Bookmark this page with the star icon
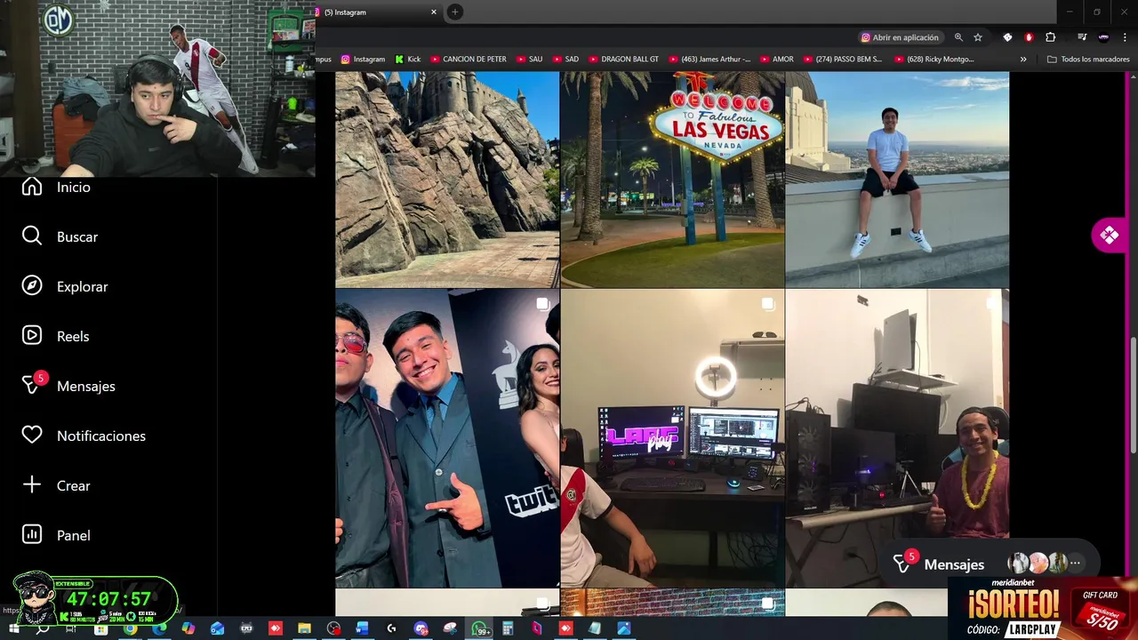The image size is (1138, 640). pos(978,37)
